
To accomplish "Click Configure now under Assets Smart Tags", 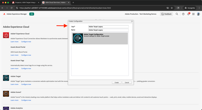I will 26,68.
